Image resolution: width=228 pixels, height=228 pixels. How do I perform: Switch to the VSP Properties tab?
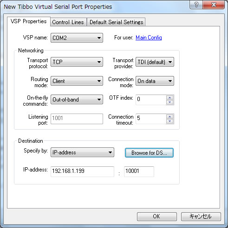(x=29, y=21)
